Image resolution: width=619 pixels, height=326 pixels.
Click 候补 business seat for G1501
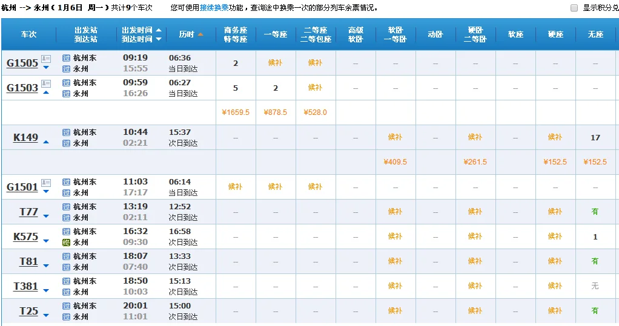(x=235, y=187)
